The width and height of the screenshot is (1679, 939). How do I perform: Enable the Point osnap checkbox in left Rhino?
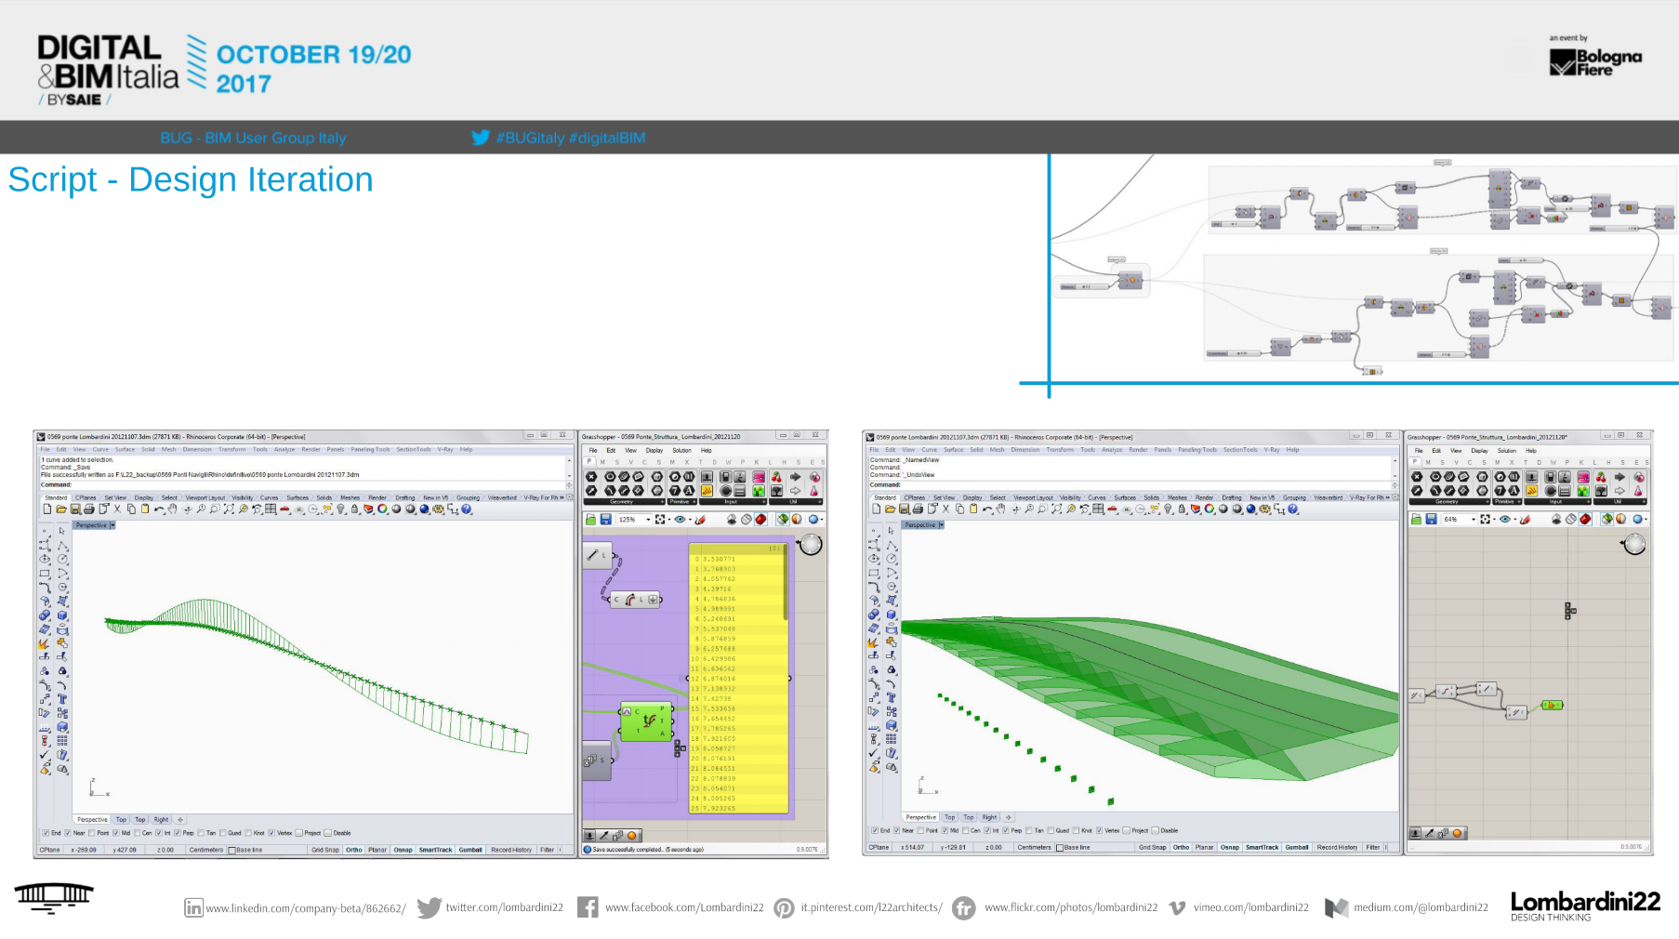[x=93, y=833]
